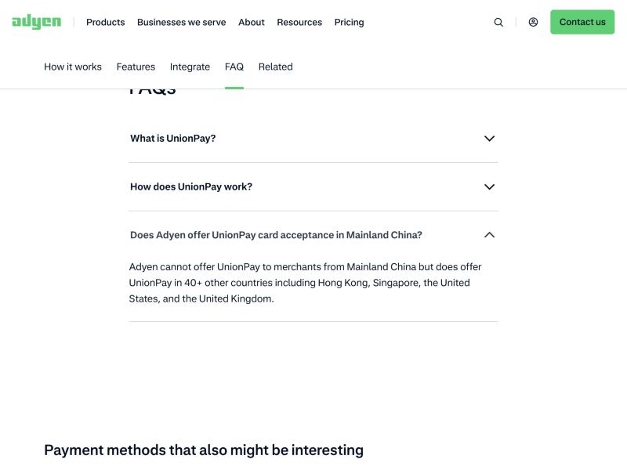
Task: Expand How does UnionPay work chevron
Action: click(x=489, y=187)
